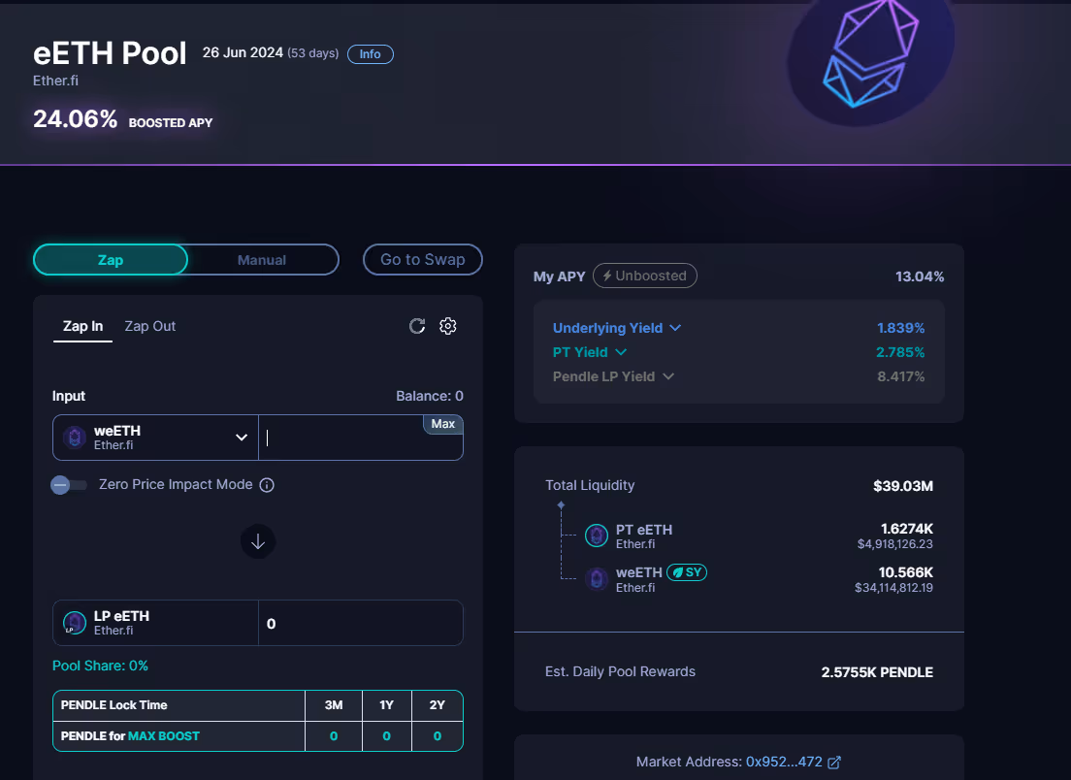Click the SY badge next to weETH
The image size is (1071, 780).
pyautogui.click(x=687, y=572)
